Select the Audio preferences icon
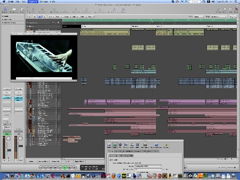Screen dimensions: 240x180 point(114,146)
